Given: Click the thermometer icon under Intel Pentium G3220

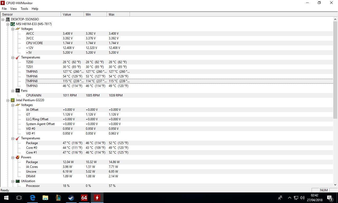Looking at the screenshot, I should (x=18, y=138).
